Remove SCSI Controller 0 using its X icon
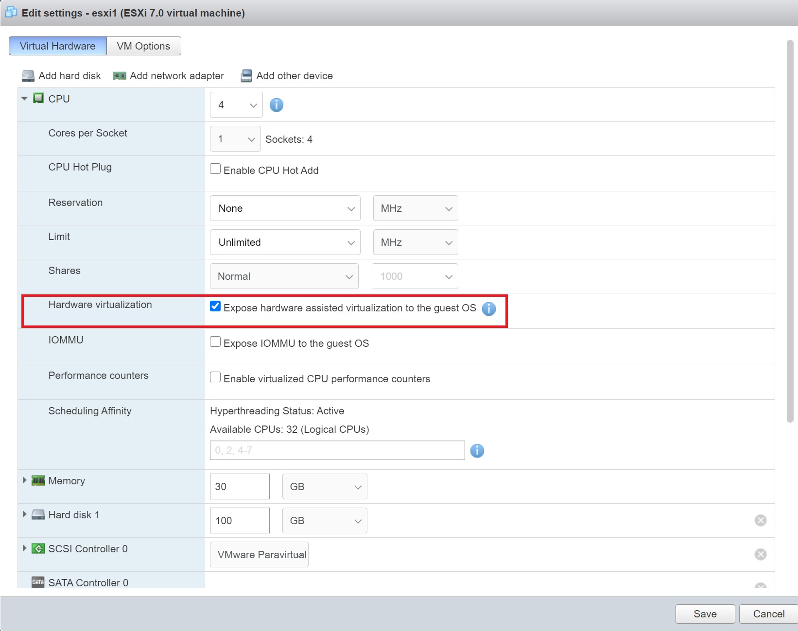 [760, 554]
